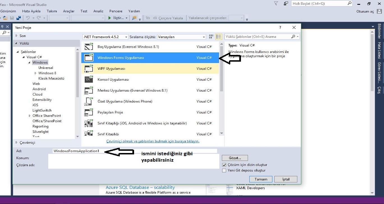Expand the Son section
This screenshot has height=204, width=384.
pos(17,36)
